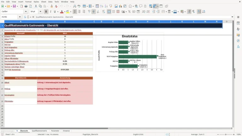Click the zoom slider in status bar
The image size is (242, 136).
pos(226,134)
